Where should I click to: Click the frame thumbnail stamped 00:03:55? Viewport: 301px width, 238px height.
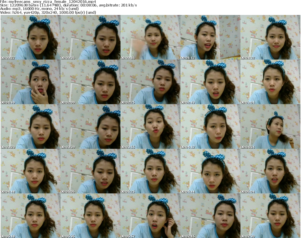click(150, 126)
